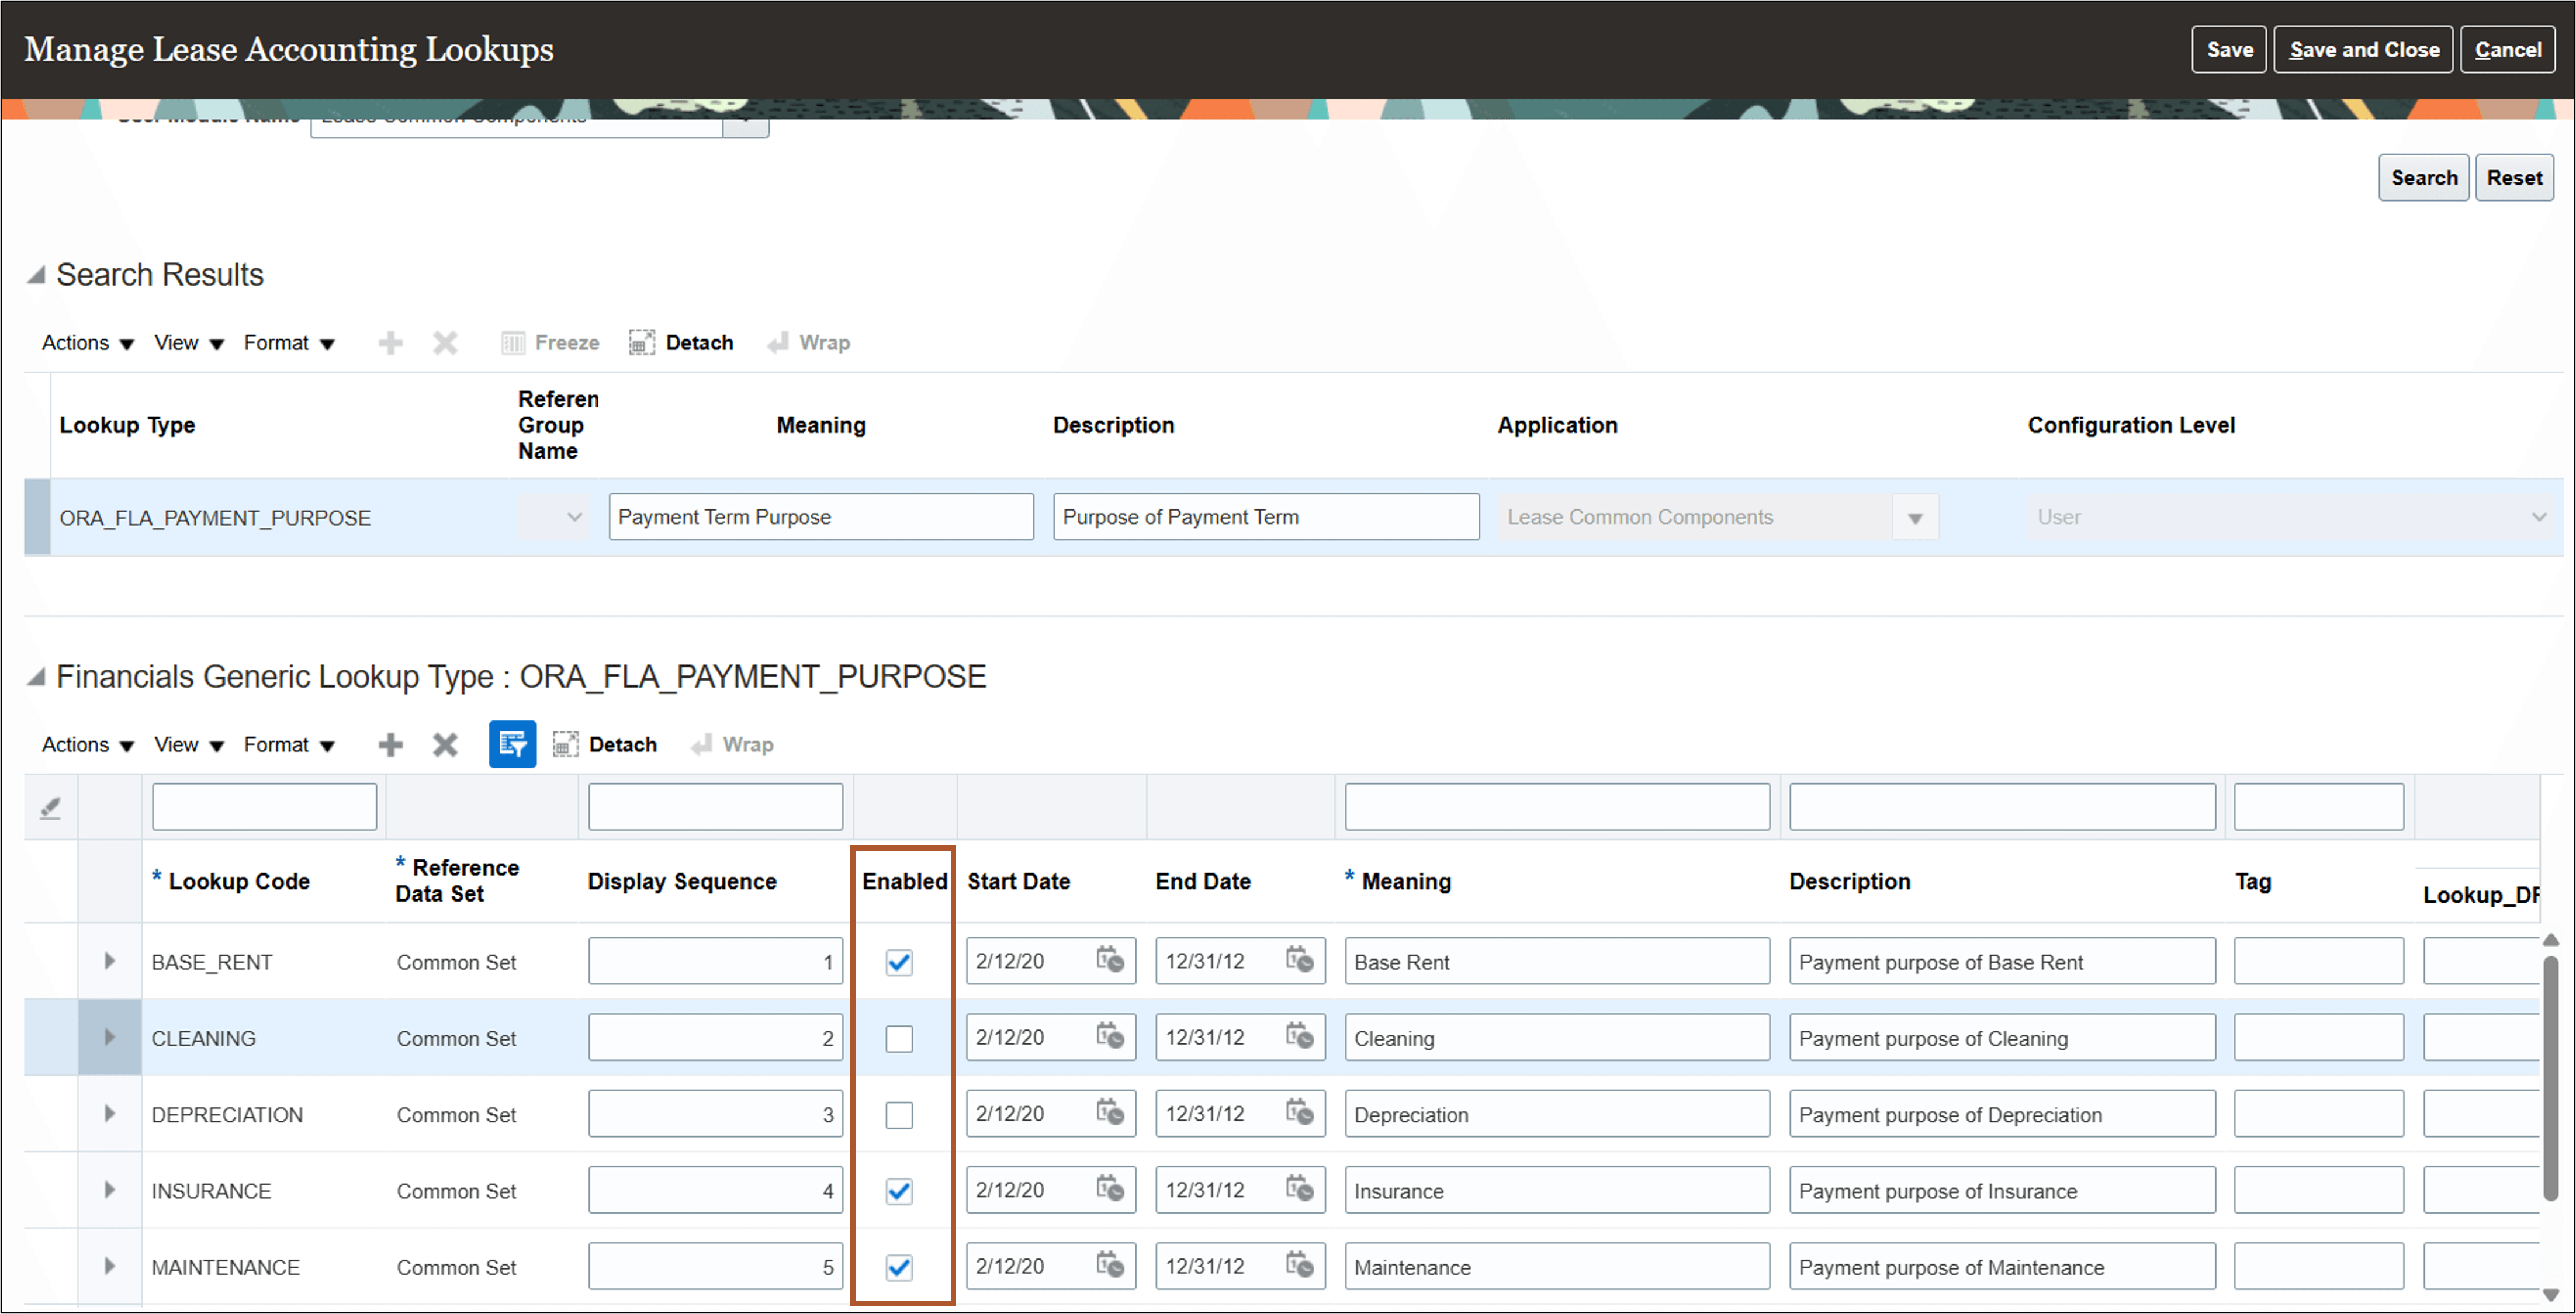Delete selected lookup code with the X icon

pyautogui.click(x=445, y=745)
